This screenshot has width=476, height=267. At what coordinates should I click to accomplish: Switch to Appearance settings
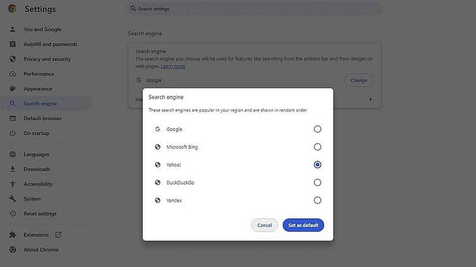pos(37,88)
